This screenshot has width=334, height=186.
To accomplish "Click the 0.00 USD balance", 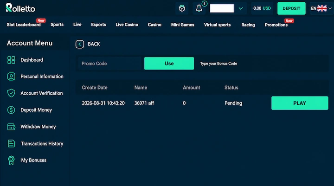I will (x=262, y=8).
